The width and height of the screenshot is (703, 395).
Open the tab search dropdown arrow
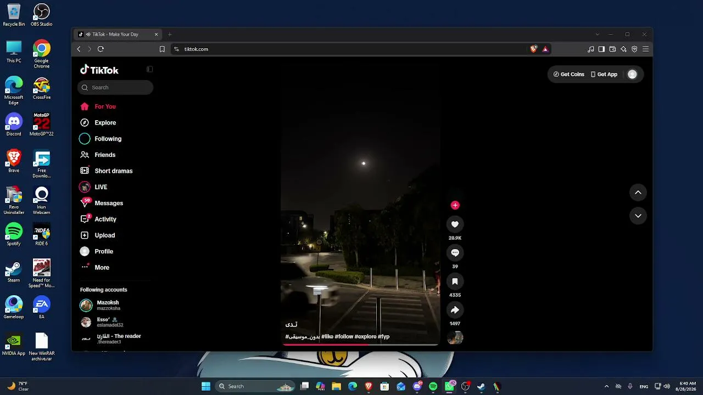[598, 34]
